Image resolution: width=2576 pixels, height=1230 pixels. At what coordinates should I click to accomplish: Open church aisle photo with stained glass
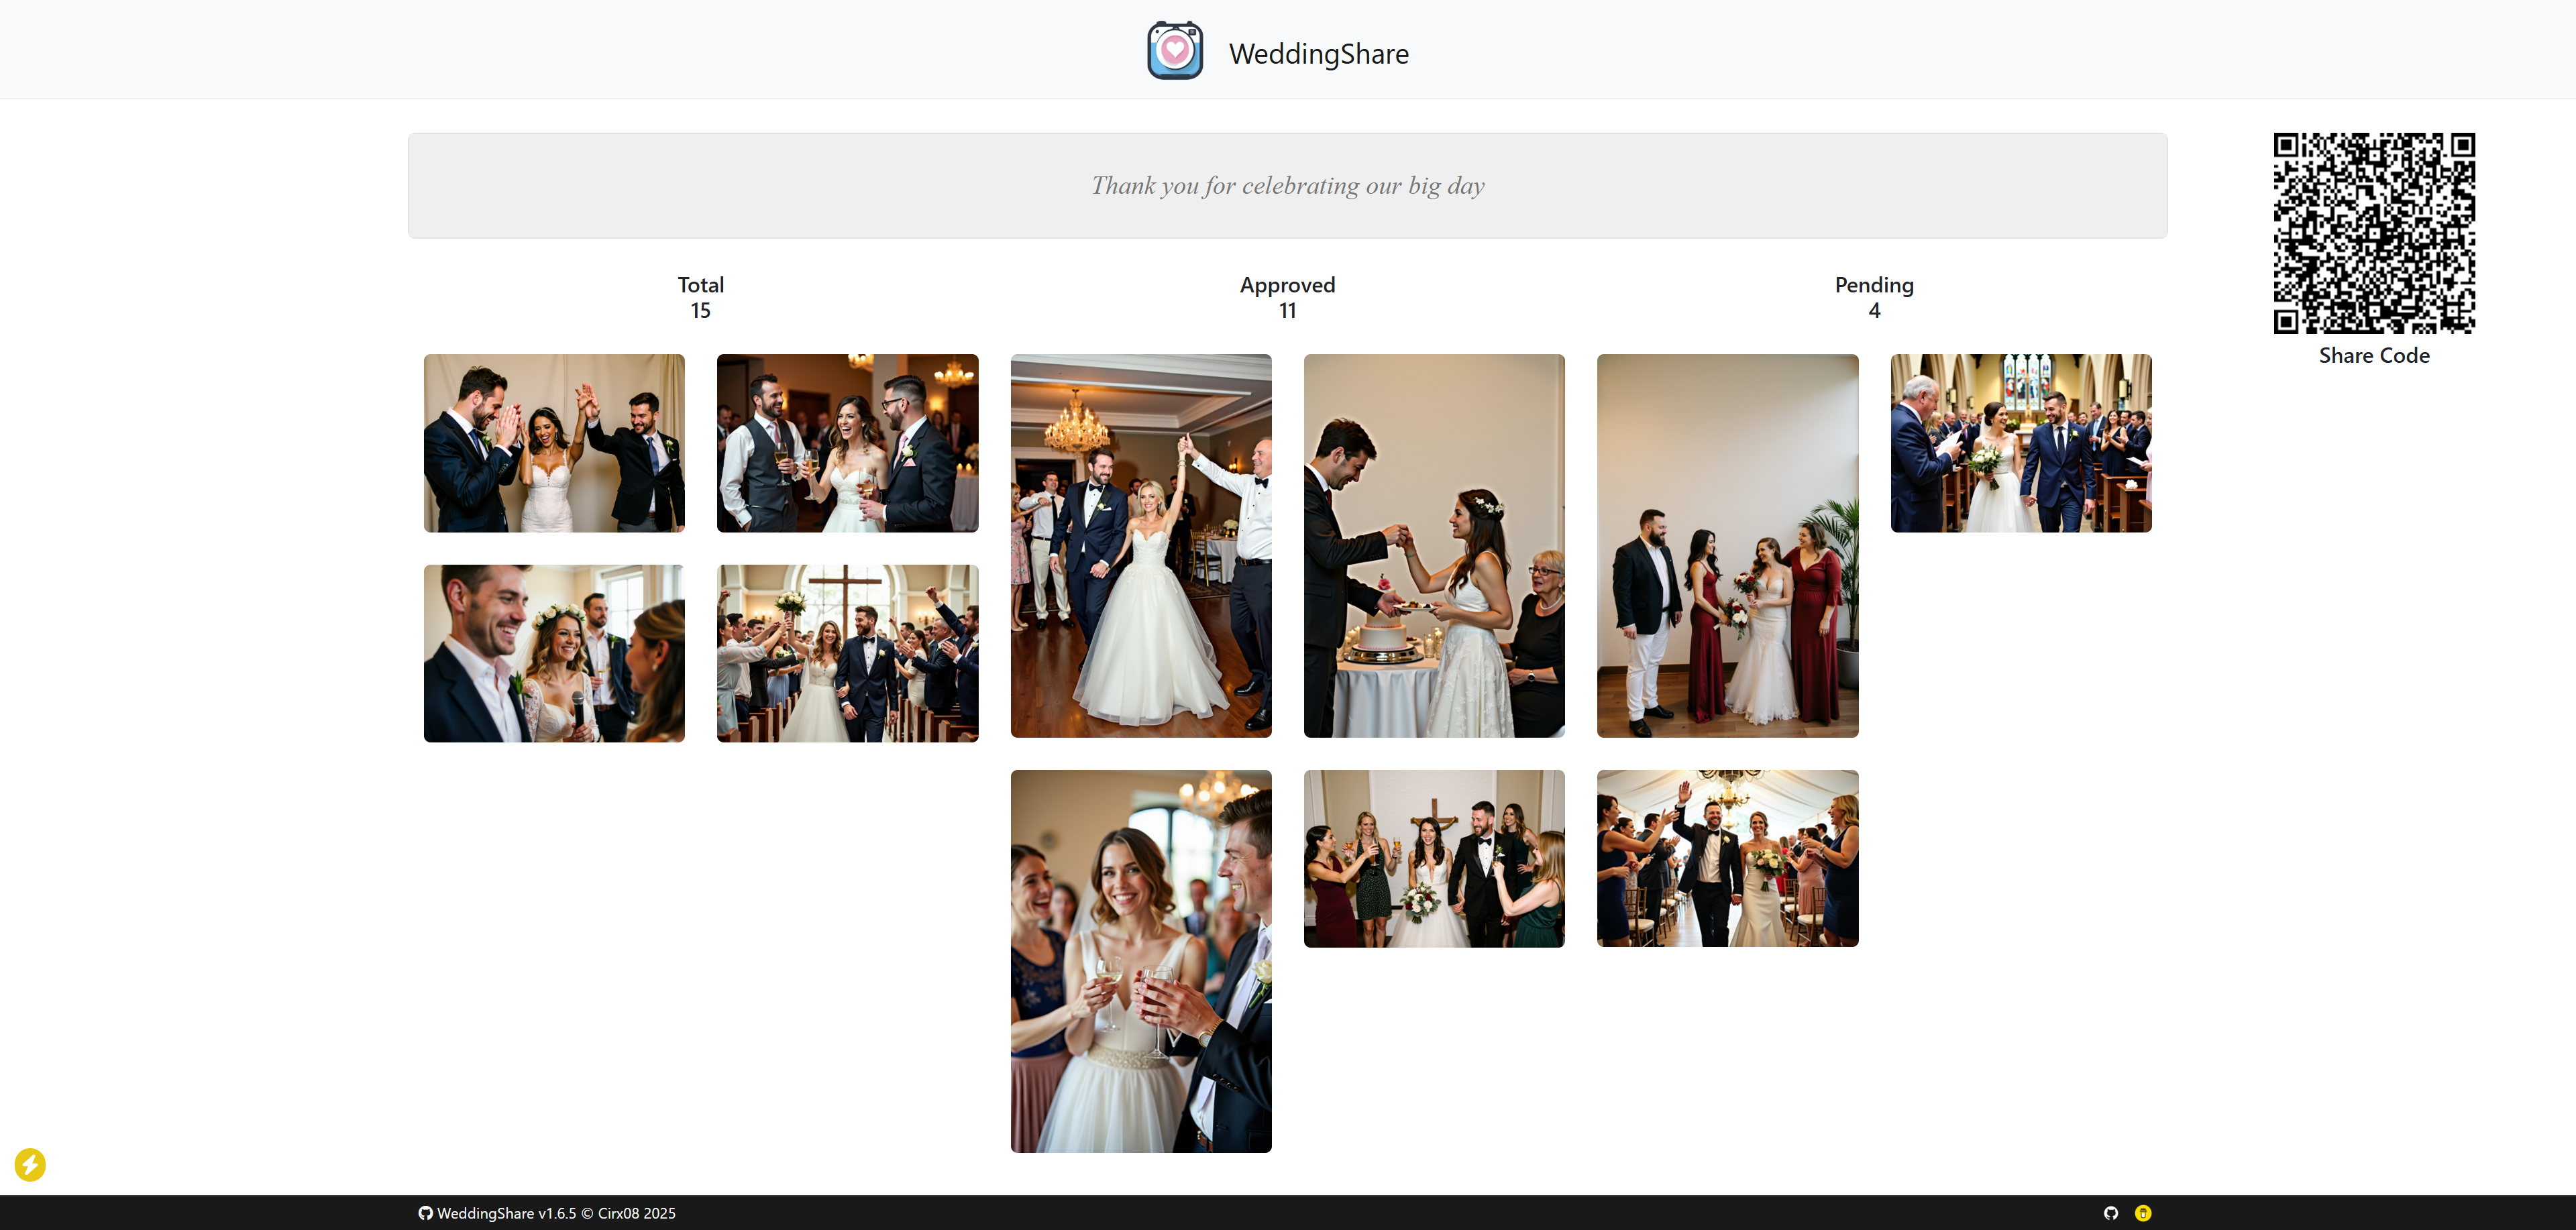click(2020, 443)
